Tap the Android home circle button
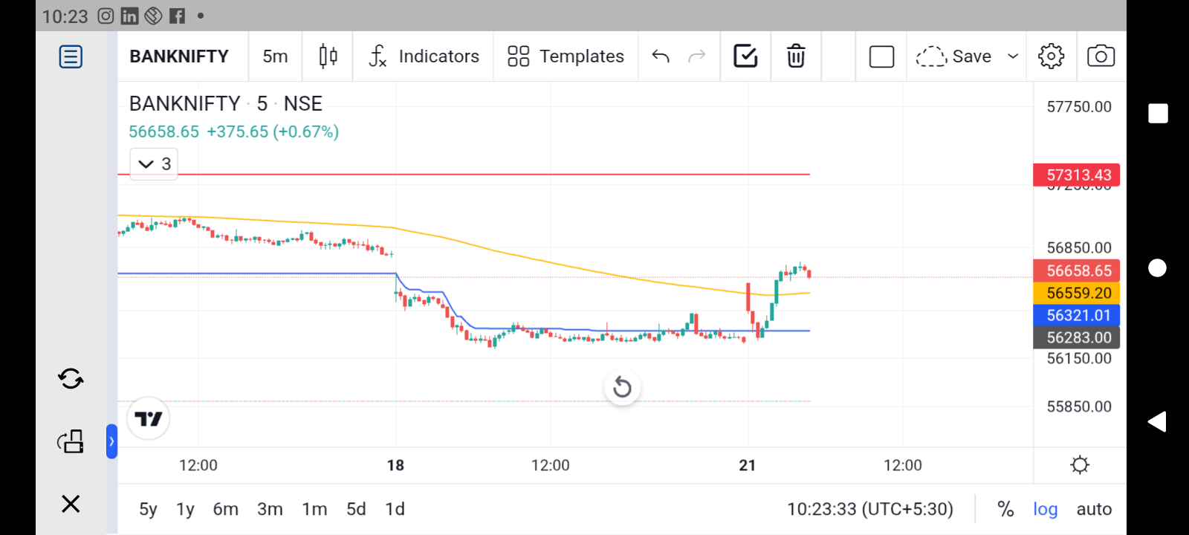 click(1158, 267)
